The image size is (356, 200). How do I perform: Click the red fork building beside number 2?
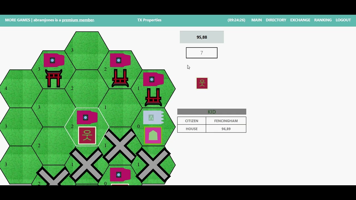[x=120, y=78]
